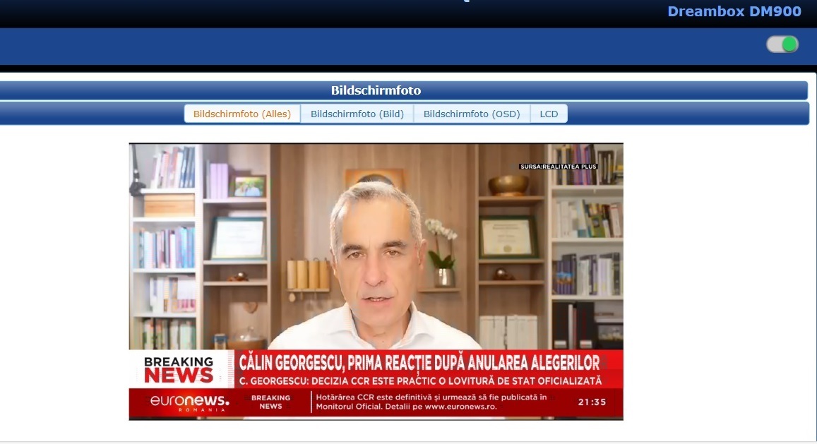Select the Bildschirmfoto (Alles) tab
The image size is (817, 444).
point(242,114)
